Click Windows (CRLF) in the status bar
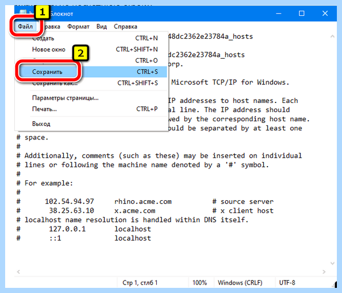Viewport: 342px width, 293px height. (x=240, y=283)
